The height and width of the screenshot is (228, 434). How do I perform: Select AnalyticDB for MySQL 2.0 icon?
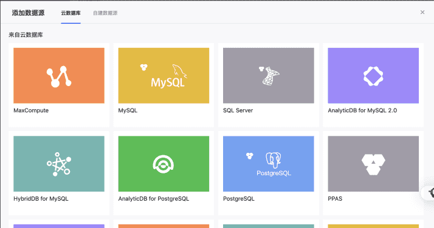pos(373,76)
